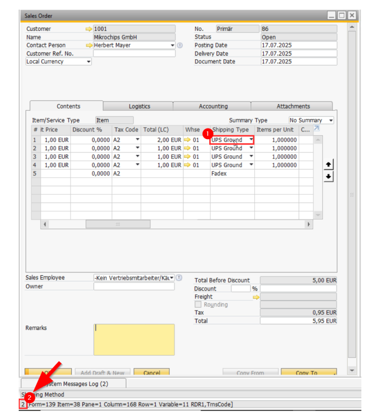
Task: Click the Contact Person link arrow icon
Action: [x=89, y=46]
